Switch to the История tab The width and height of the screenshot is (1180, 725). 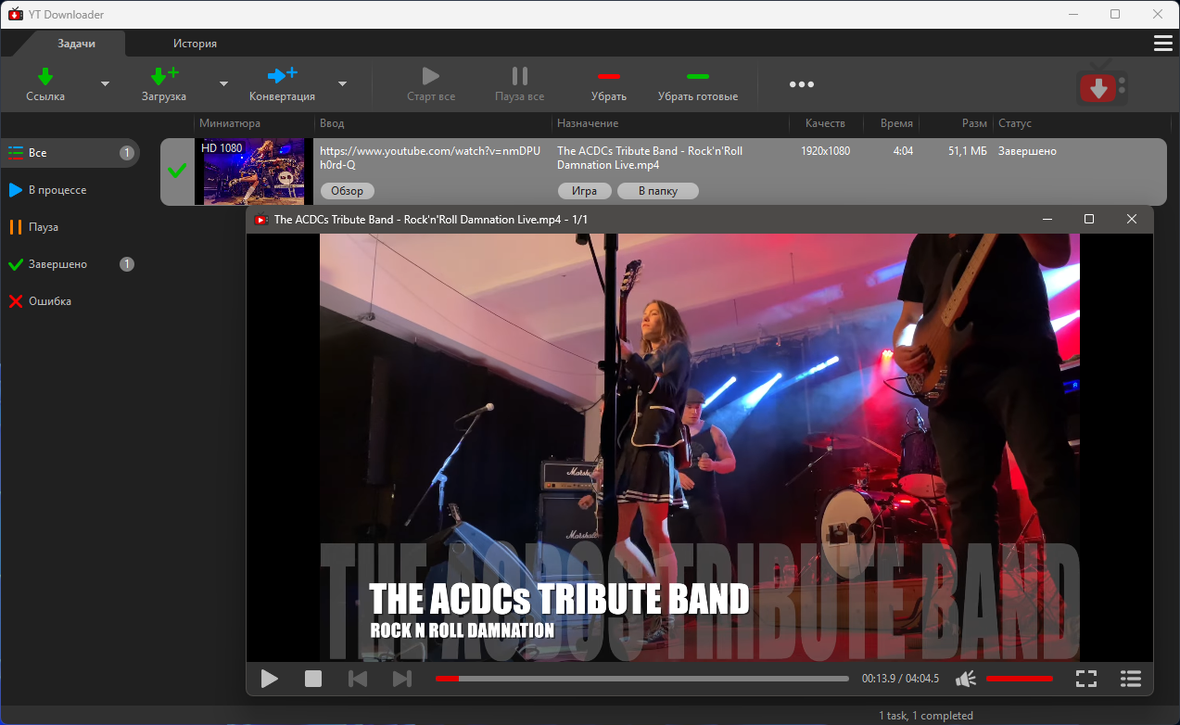(x=195, y=44)
